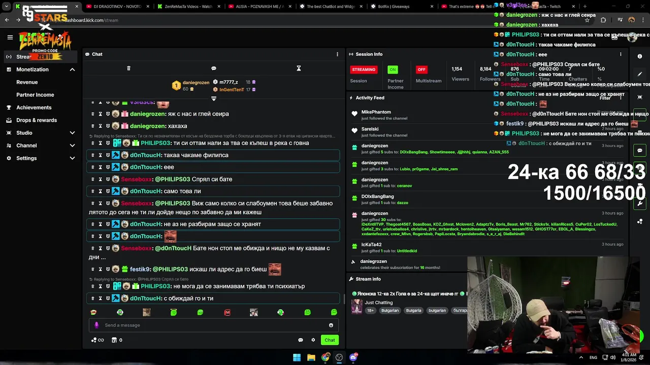Click the green Chat send button
The image size is (650, 365).
click(x=330, y=340)
